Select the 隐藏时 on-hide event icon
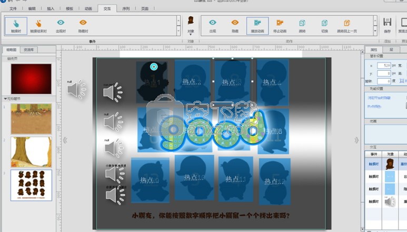Screen dimensions: 407x232 (83, 26)
